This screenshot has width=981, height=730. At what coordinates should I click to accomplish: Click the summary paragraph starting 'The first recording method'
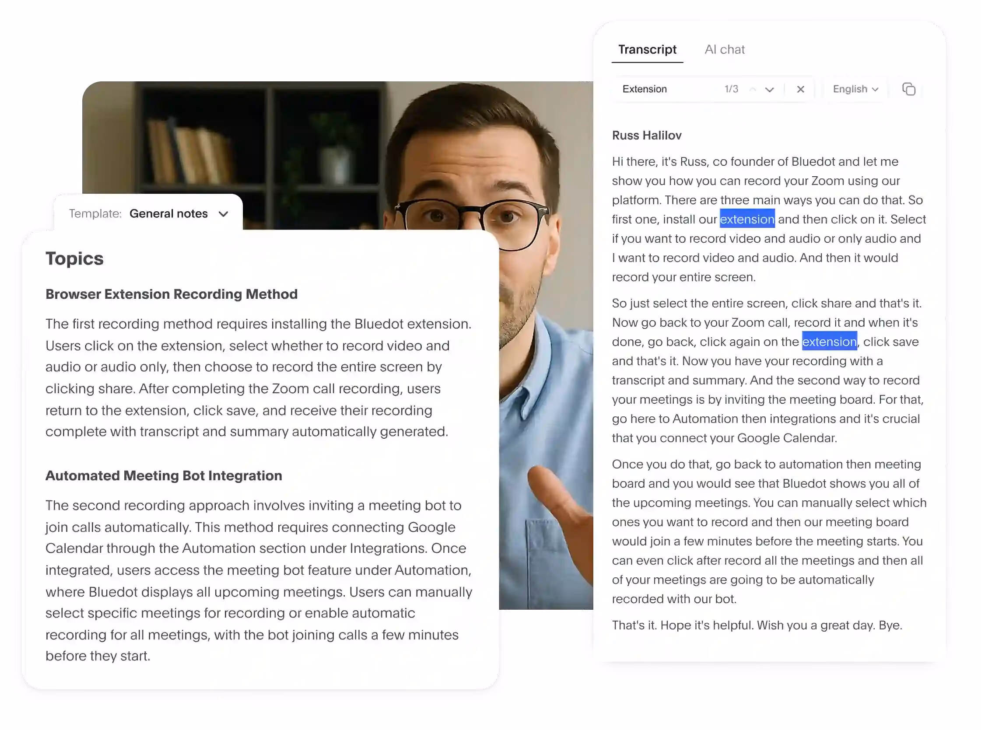259,377
